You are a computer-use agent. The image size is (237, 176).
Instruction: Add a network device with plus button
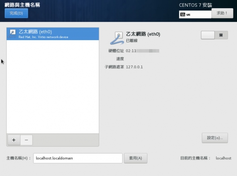14,140
